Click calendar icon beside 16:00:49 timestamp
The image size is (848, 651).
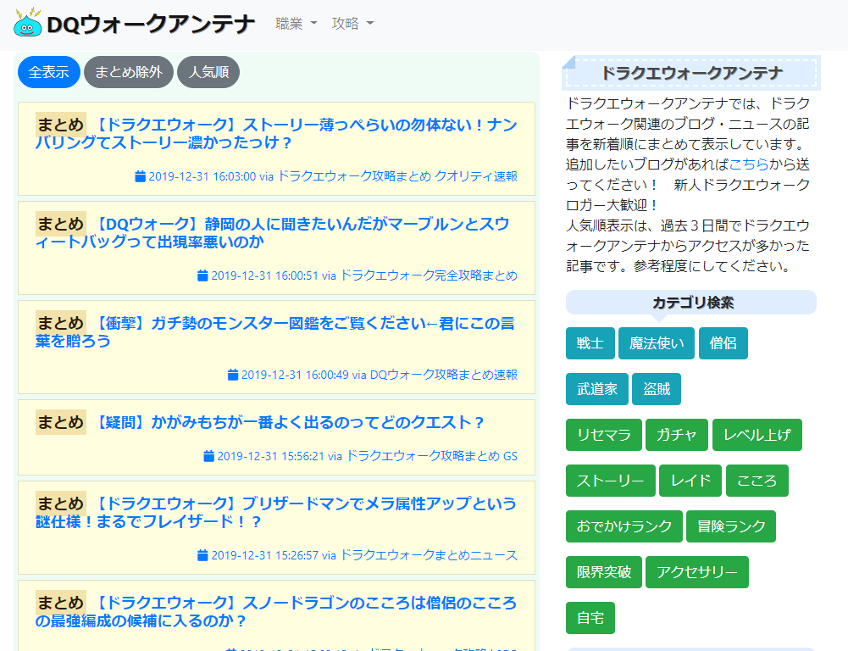[x=233, y=375]
